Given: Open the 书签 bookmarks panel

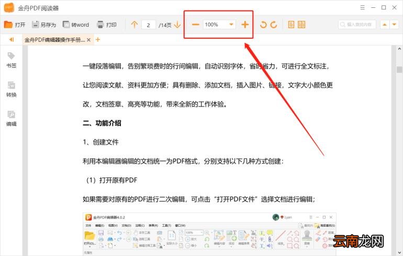Looking at the screenshot, I should tap(12, 60).
